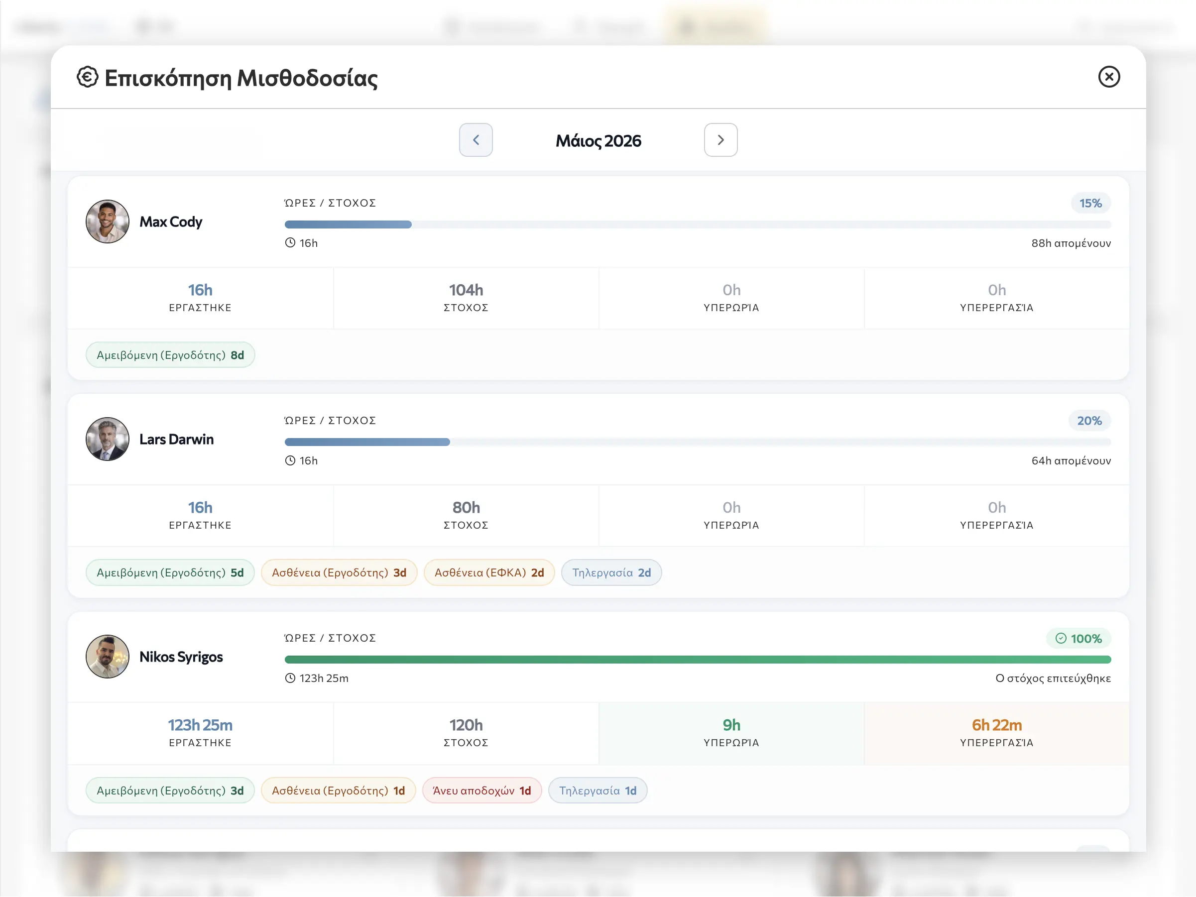This screenshot has height=897, width=1196.
Task: Click Max Cody's 0h ΥΠΕΡΕΡΓΑΣΙΑ cell
Action: point(996,298)
